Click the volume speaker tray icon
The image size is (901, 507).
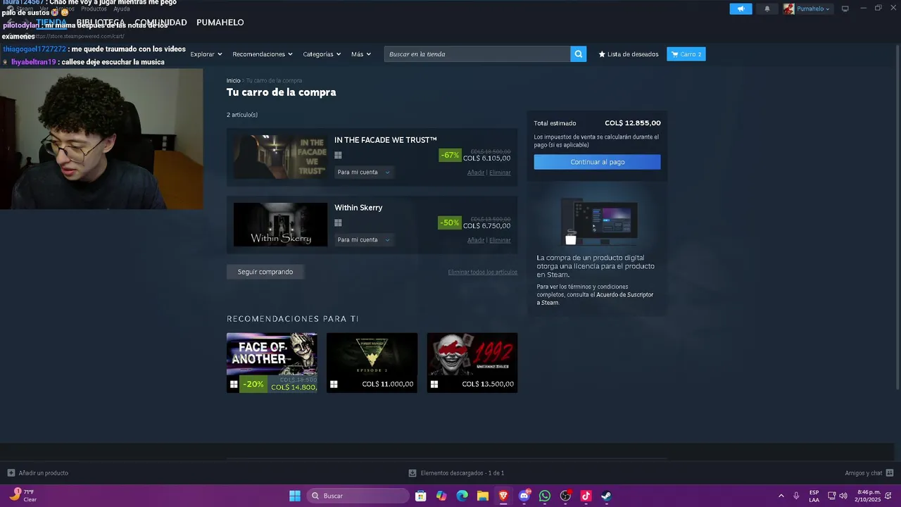[x=843, y=496]
